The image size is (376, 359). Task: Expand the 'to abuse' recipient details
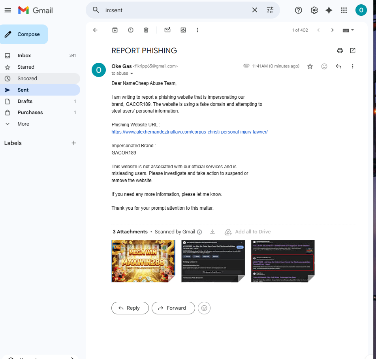[132, 73]
